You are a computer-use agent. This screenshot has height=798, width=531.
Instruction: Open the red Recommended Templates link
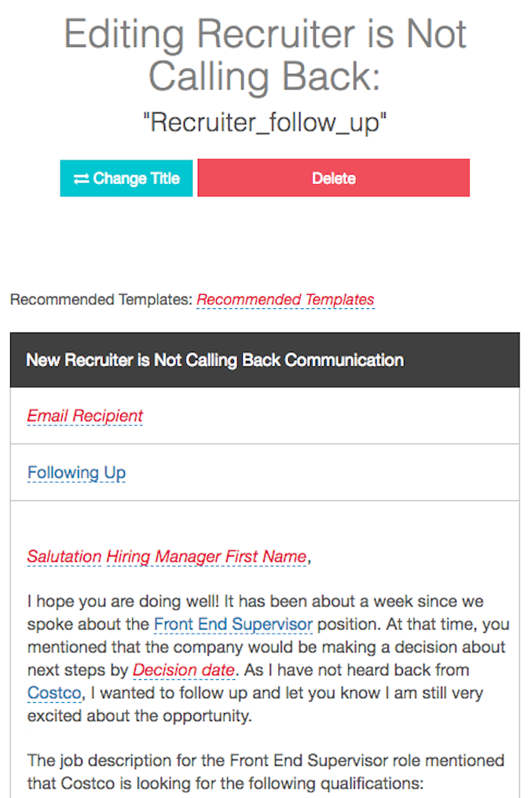(x=285, y=300)
